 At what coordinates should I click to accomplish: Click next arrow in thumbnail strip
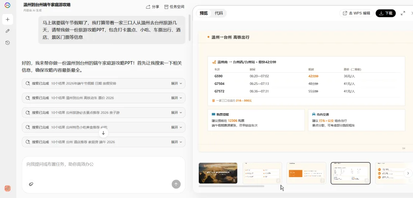click(x=408, y=173)
